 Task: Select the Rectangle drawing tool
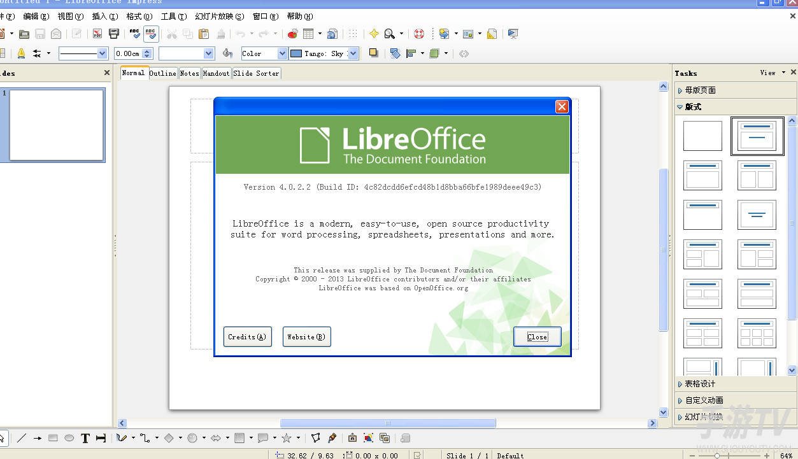[53, 438]
